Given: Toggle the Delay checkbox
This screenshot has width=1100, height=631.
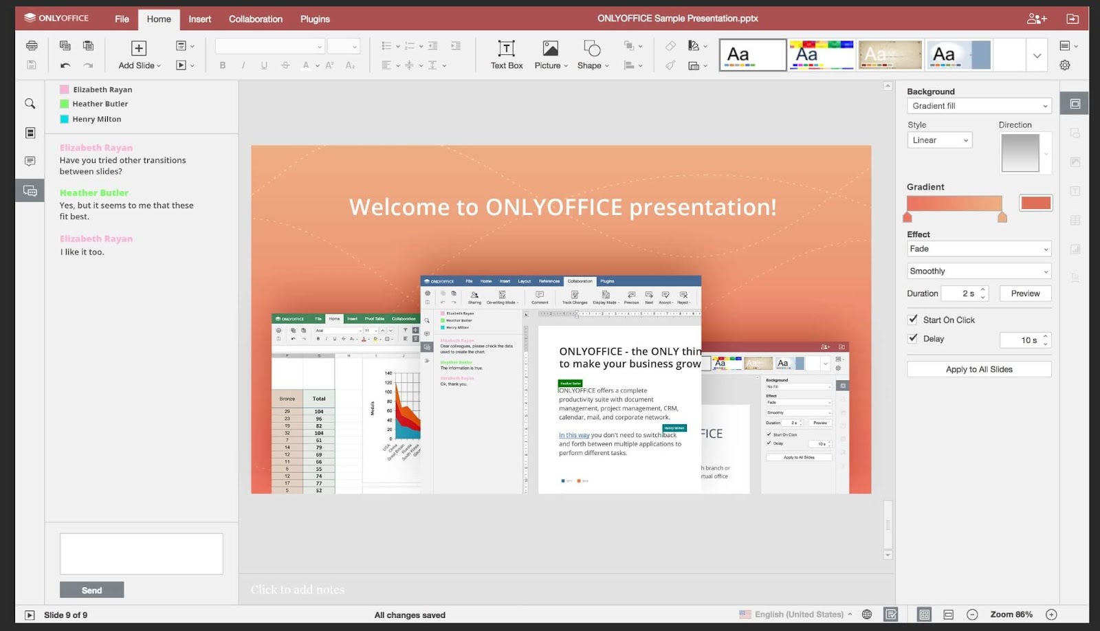Looking at the screenshot, I should (912, 338).
